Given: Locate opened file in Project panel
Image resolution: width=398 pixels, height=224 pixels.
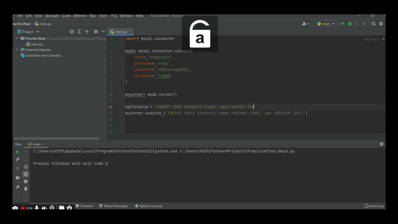Looking at the screenshot, I should [x=72, y=31].
